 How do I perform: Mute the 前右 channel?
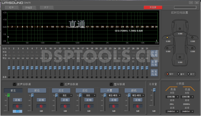pos(41,106)
